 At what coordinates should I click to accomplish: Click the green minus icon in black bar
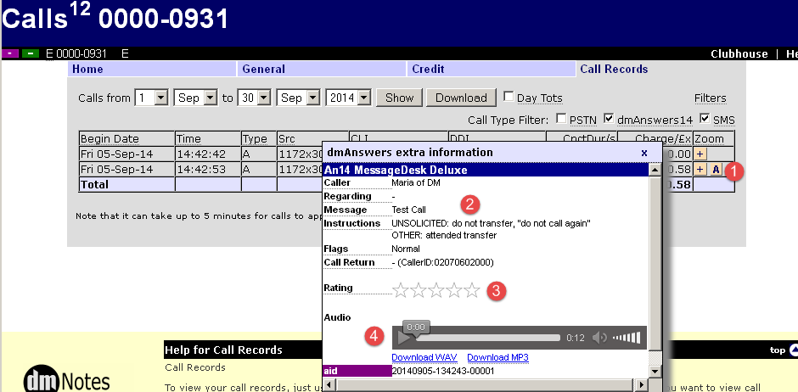31,53
